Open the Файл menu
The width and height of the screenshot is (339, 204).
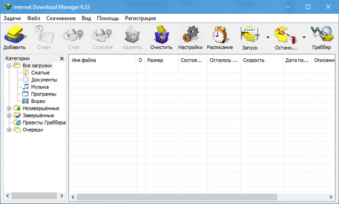[33, 19]
